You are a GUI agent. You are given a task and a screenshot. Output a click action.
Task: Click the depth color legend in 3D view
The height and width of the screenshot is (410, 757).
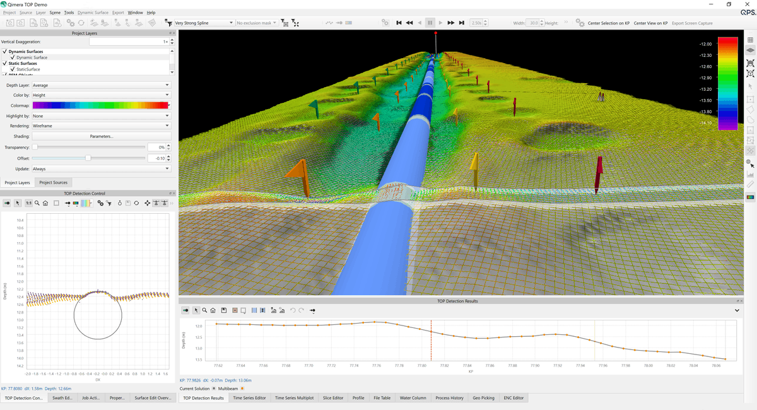pos(727,83)
